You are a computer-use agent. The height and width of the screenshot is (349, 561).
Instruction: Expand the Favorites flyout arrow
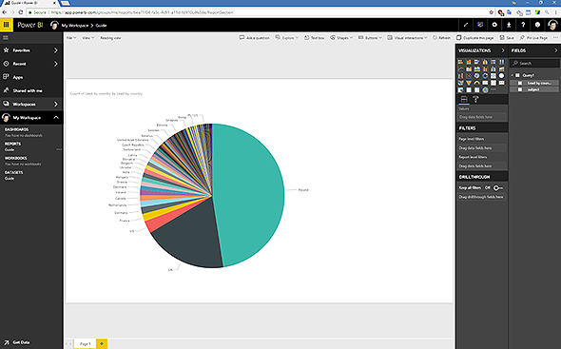point(56,50)
